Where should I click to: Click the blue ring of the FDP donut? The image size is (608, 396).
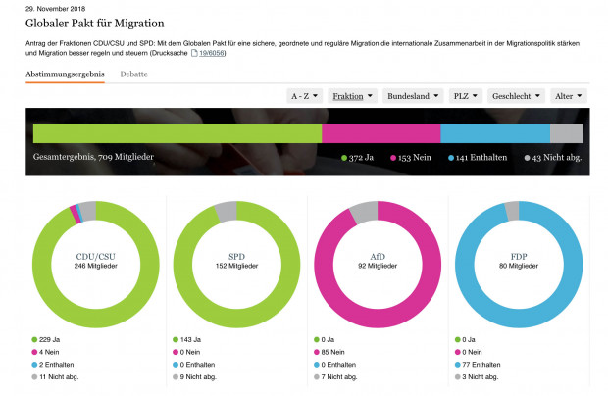pos(519,319)
